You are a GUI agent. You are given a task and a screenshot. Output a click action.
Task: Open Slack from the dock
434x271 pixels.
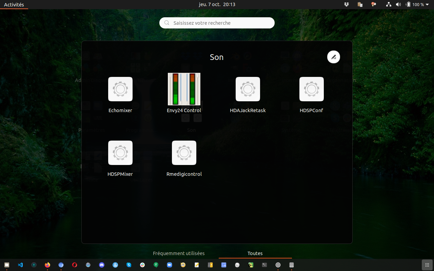pos(142,265)
